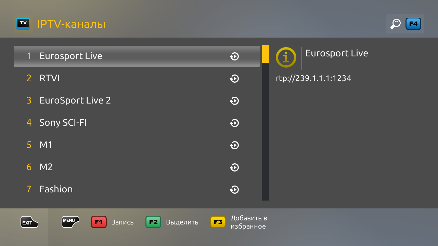This screenshot has width=438, height=246.
Task: Click the yellow info icon for Eurosport Live
Action: coord(286,57)
